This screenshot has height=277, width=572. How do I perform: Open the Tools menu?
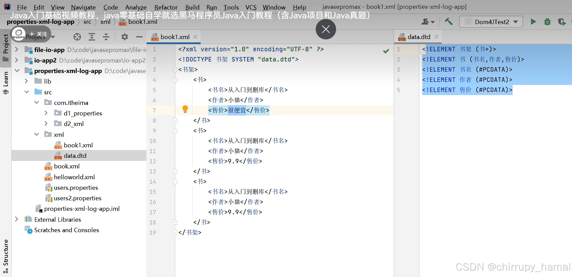point(231,7)
